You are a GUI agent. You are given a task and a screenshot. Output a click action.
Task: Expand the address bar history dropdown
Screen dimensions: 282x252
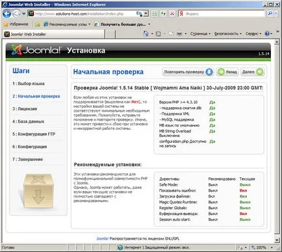(x=146, y=14)
